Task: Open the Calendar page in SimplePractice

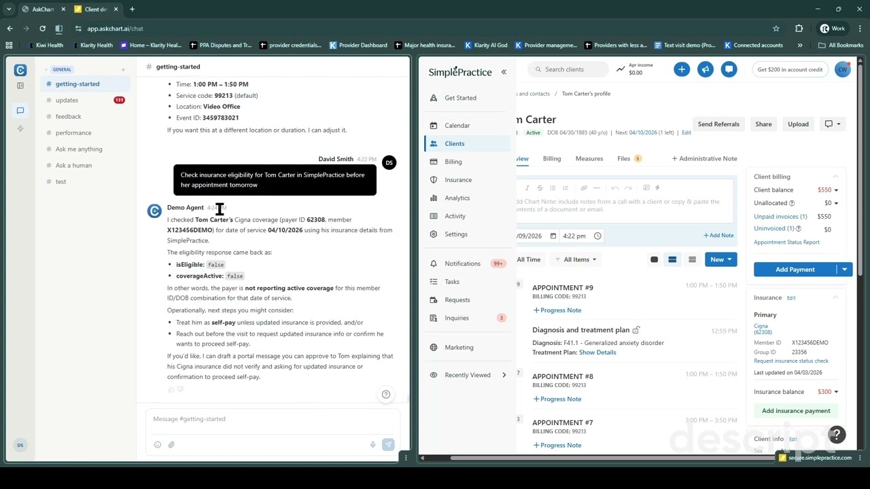Action: [x=457, y=126]
